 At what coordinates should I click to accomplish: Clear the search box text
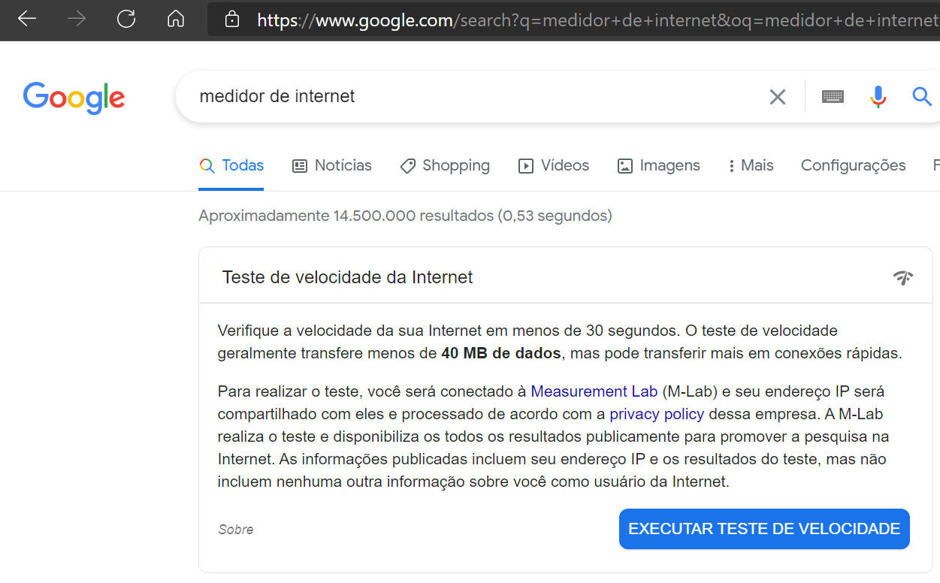777,97
